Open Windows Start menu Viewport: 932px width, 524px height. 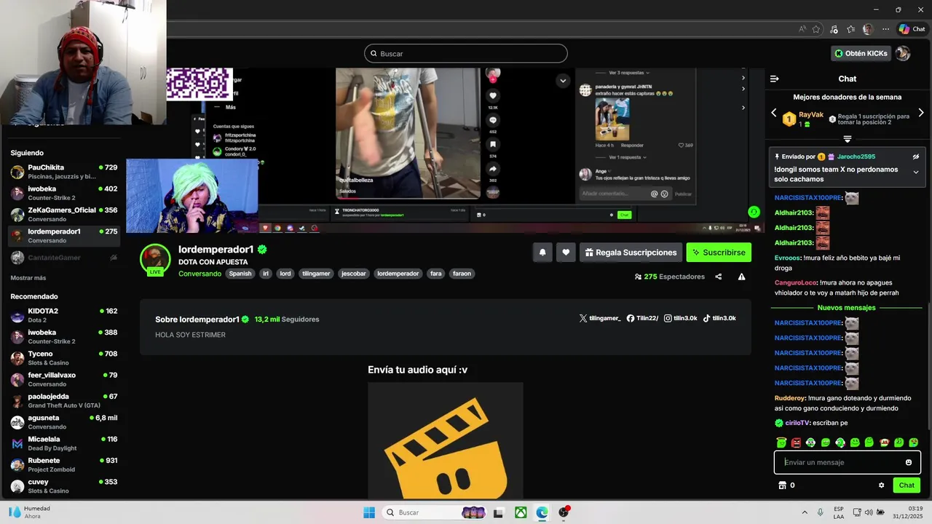click(369, 512)
